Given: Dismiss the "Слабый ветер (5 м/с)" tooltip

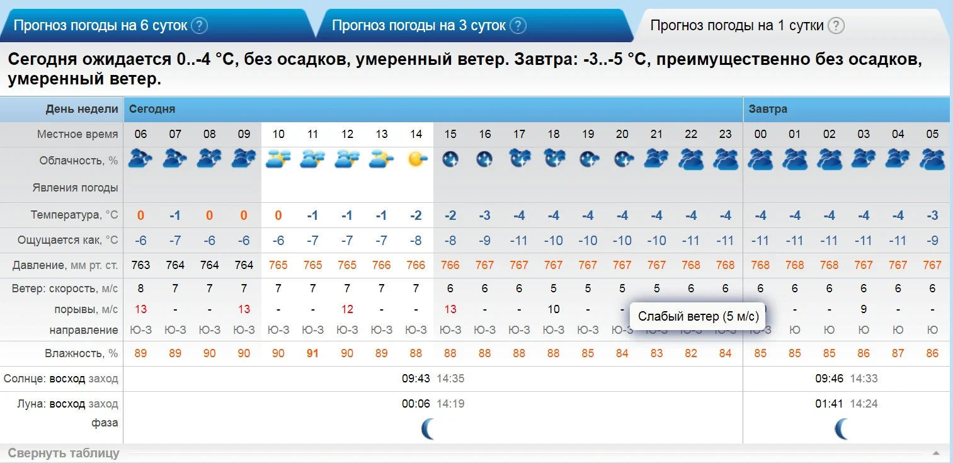Looking at the screenshot, I should tap(699, 314).
